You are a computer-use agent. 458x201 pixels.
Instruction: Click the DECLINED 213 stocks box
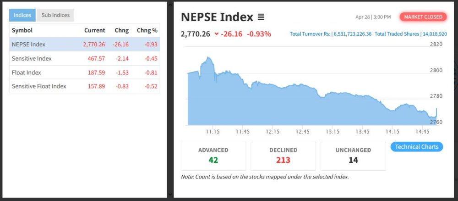tap(284, 156)
